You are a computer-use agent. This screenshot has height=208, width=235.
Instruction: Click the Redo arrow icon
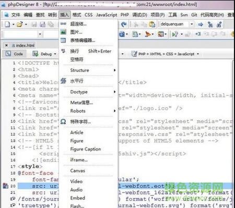click(124, 25)
